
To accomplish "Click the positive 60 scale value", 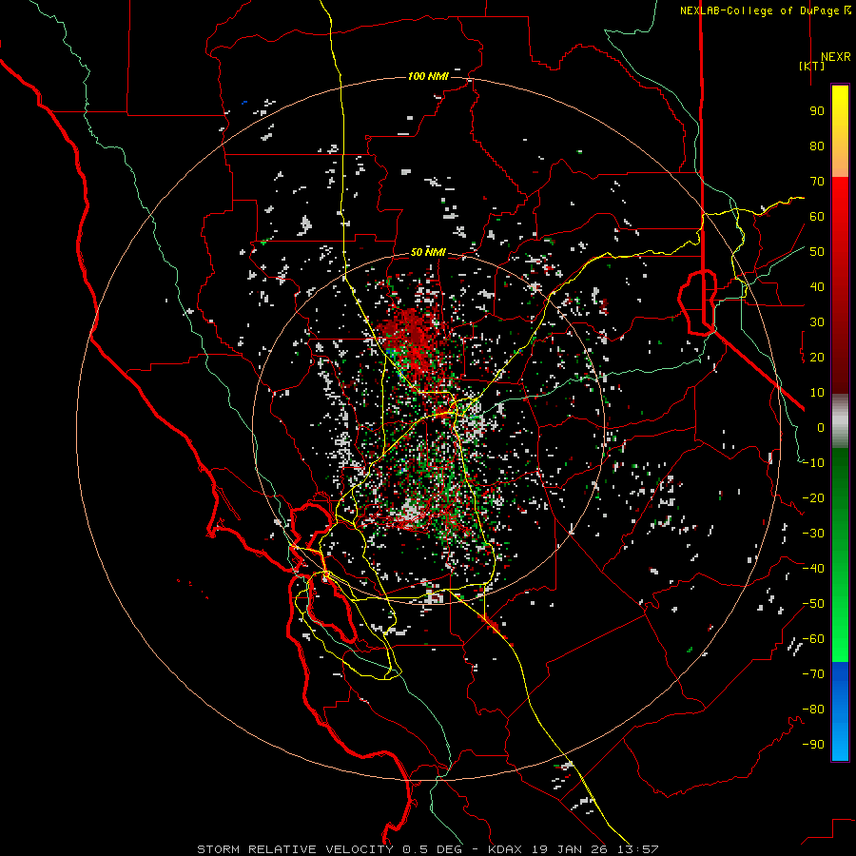I will [817, 217].
